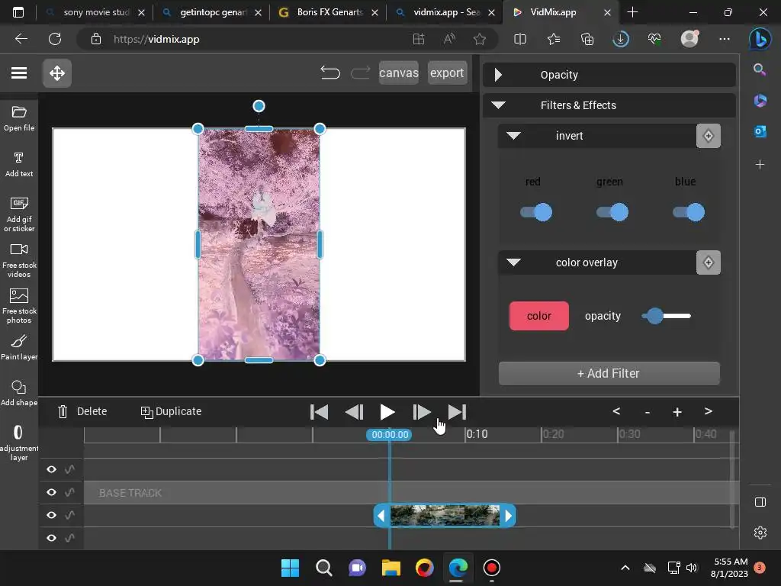
Task: Open the hamburger menu
Action: tap(19, 73)
